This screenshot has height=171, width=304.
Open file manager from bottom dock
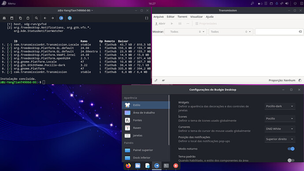click(137, 166)
